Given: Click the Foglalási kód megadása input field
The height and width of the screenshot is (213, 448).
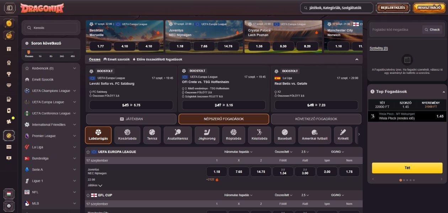Looking at the screenshot, I should coord(396,29).
